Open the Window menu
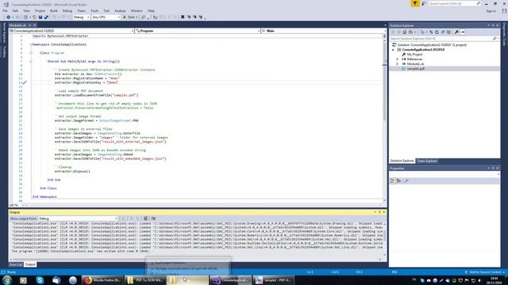 (137, 10)
